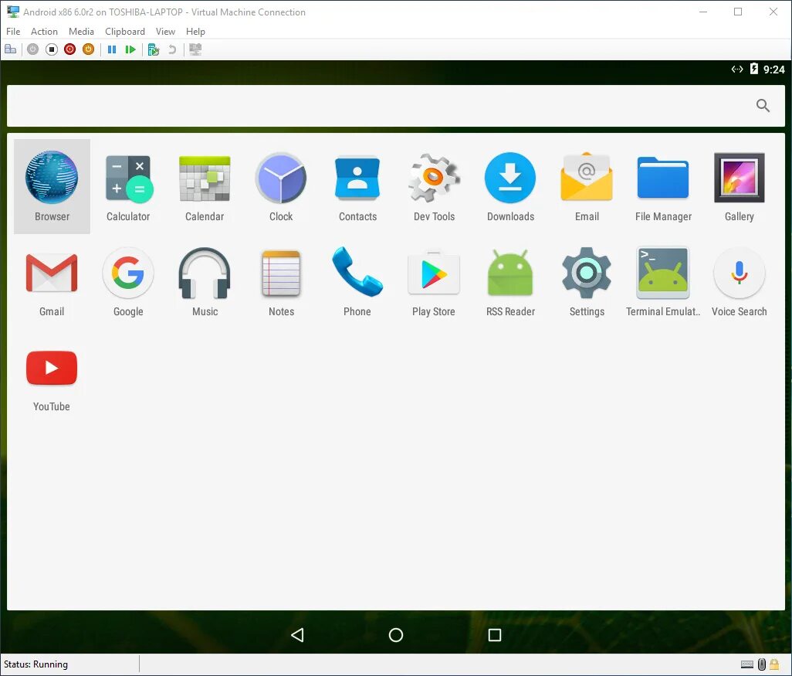Launch the Gmail app

coord(52,281)
